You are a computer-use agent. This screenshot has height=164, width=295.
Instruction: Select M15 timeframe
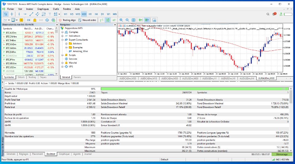tap(78, 14)
